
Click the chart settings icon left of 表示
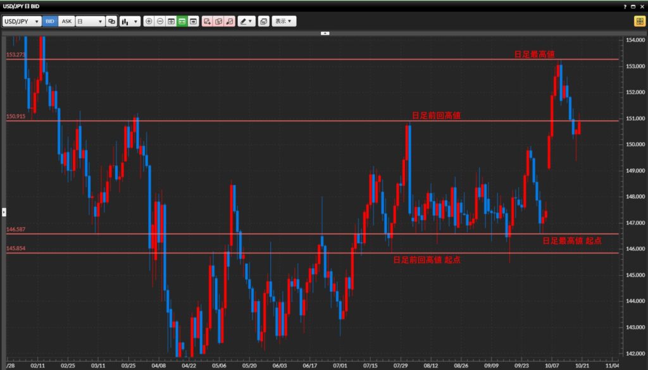(x=264, y=21)
